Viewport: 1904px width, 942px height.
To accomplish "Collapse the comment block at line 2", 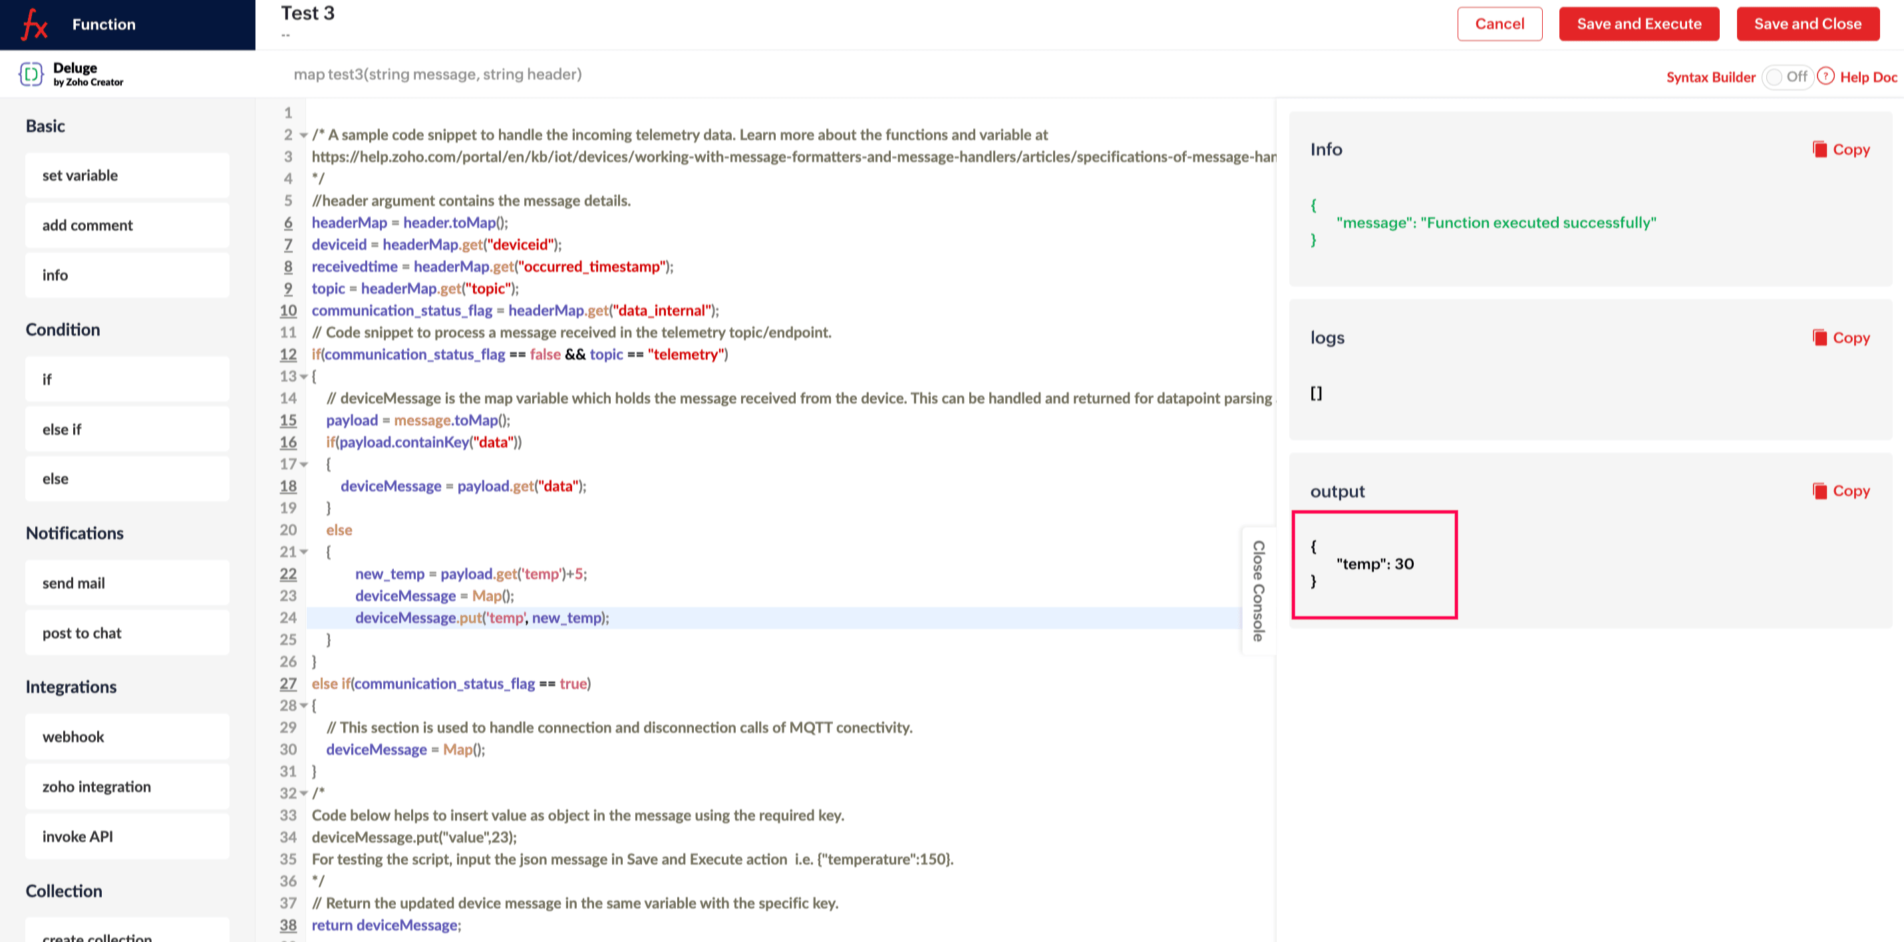I will [303, 135].
